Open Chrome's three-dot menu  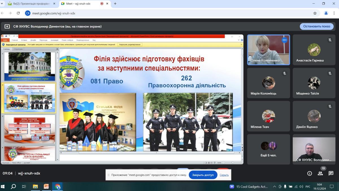click(334, 13)
